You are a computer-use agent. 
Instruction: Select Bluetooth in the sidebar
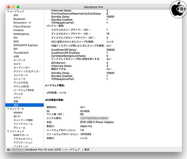click(19, 19)
